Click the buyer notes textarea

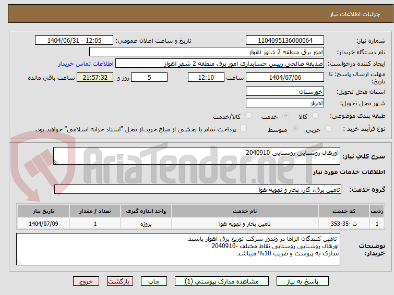178,249
